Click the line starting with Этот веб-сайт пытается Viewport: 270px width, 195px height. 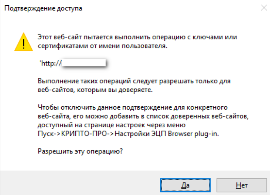(x=137, y=37)
